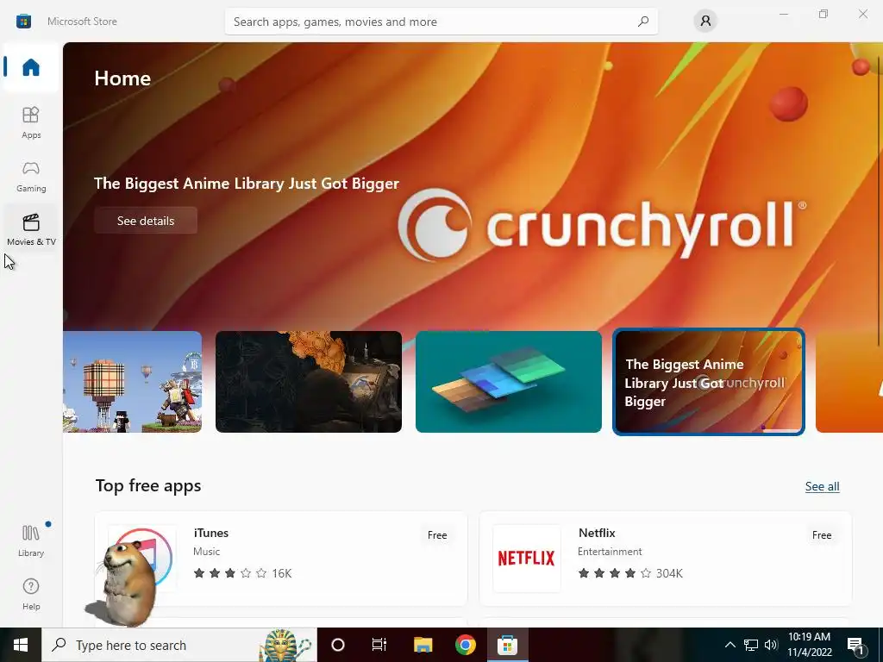
Task: Open Movies & TV section
Action: pyautogui.click(x=31, y=229)
